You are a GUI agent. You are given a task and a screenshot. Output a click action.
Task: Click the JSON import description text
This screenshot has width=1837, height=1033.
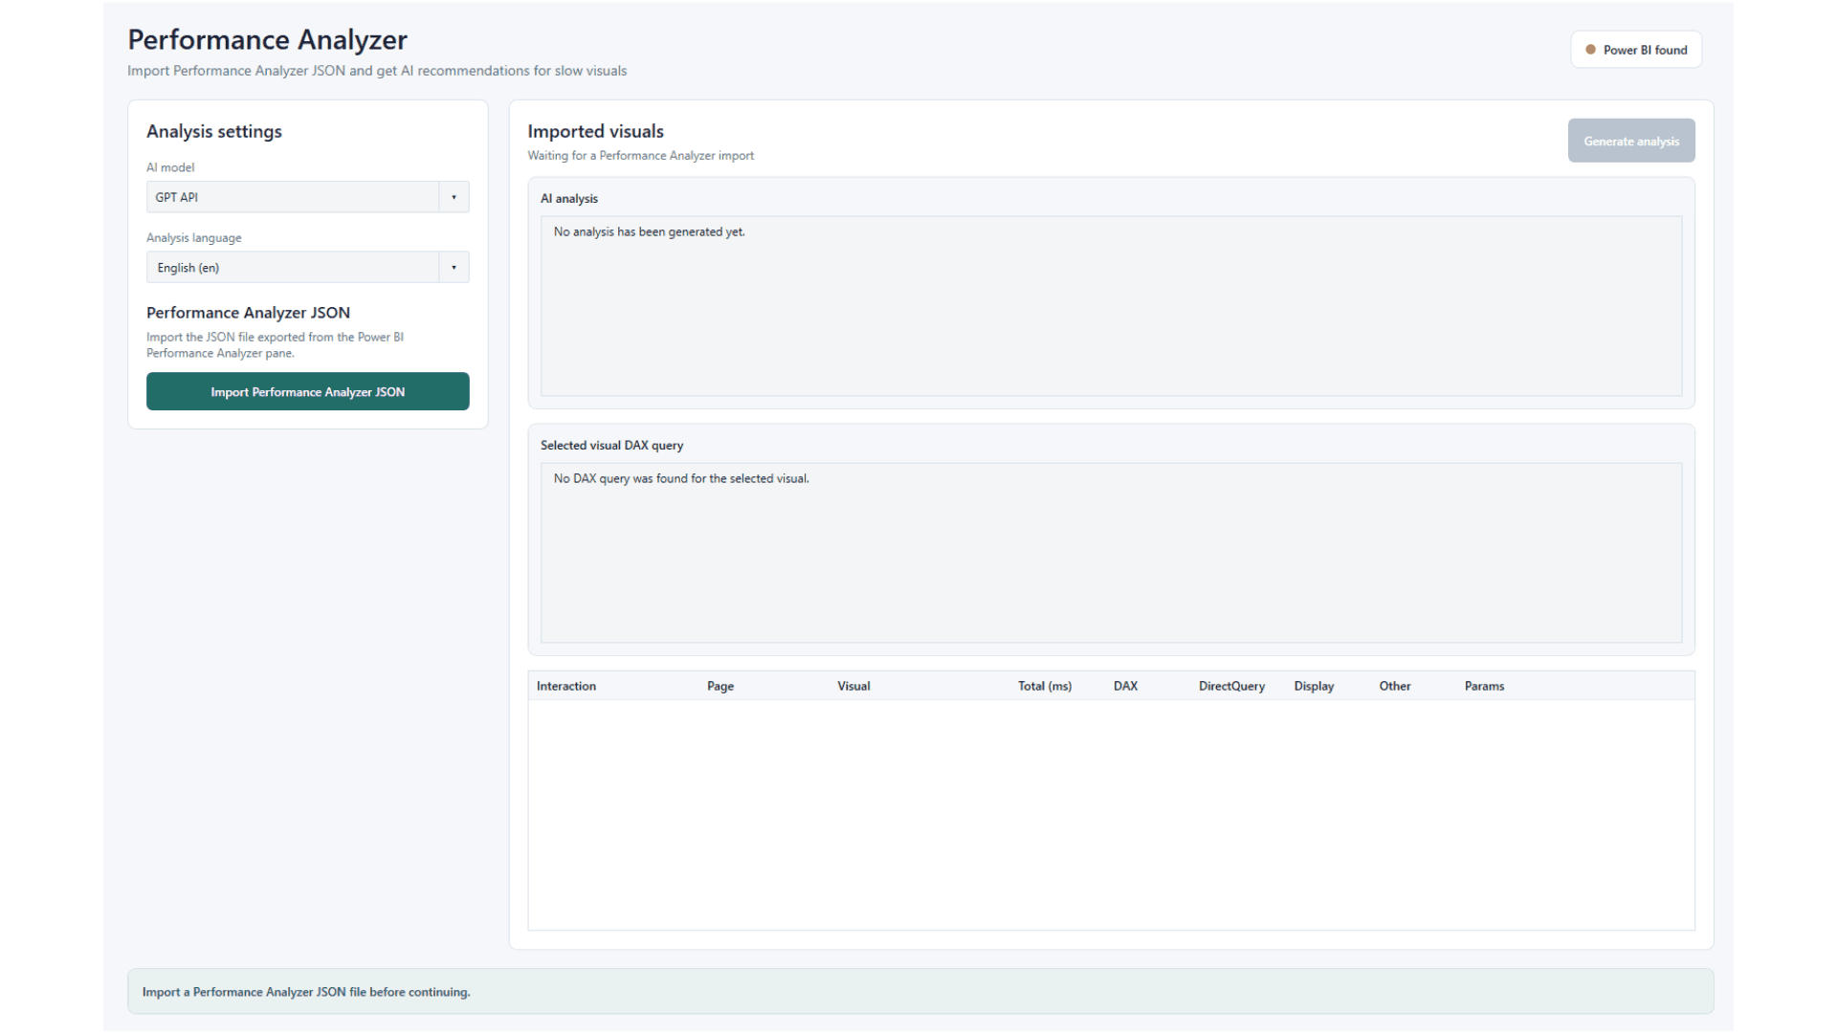point(275,344)
